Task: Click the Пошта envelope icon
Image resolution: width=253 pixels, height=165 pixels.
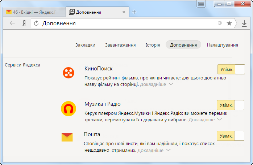Action: point(67,137)
